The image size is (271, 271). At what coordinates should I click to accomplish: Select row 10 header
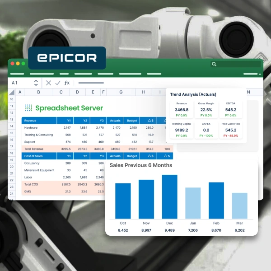[x=12, y=99]
